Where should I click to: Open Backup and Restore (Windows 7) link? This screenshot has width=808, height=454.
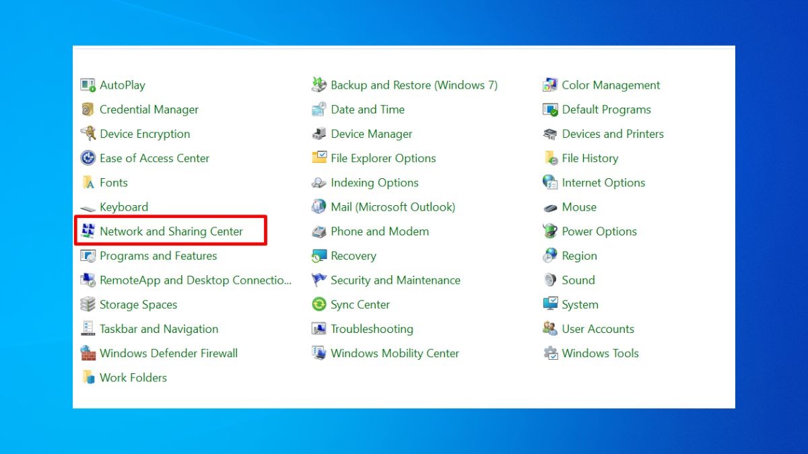[414, 85]
